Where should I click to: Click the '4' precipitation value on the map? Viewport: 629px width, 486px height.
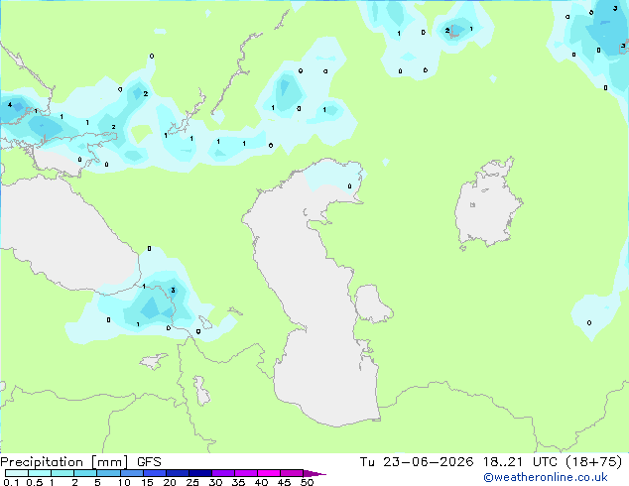pos(10,105)
